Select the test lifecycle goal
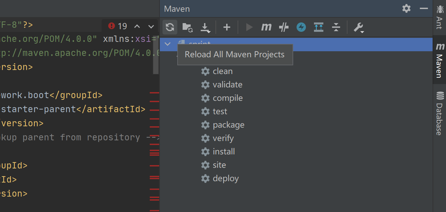 tap(214, 112)
